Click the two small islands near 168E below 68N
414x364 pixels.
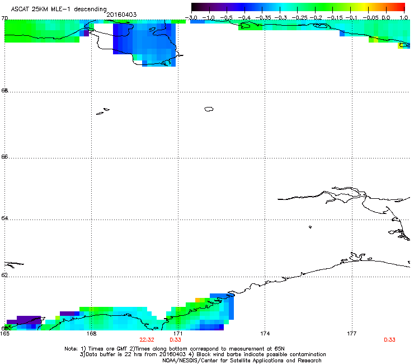[103, 111]
